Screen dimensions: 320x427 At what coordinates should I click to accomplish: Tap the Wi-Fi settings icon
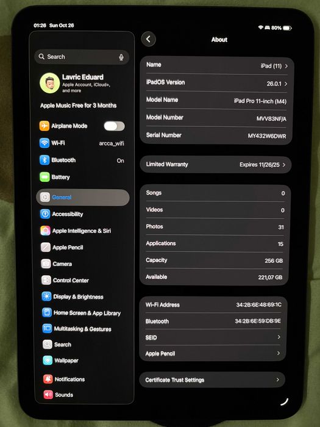coord(44,143)
